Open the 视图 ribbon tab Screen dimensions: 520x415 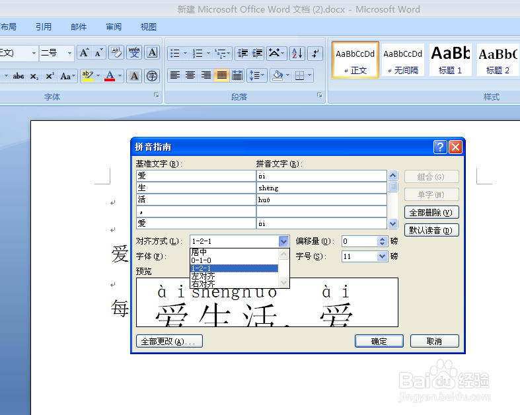(x=149, y=27)
